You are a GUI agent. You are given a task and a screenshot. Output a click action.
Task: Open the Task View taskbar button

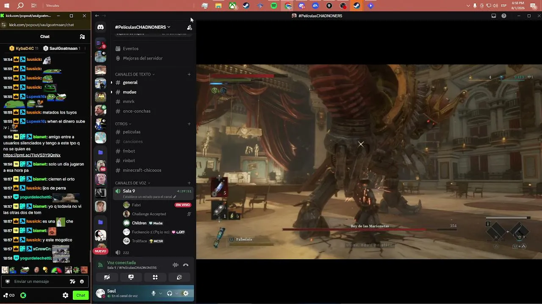(x=34, y=6)
